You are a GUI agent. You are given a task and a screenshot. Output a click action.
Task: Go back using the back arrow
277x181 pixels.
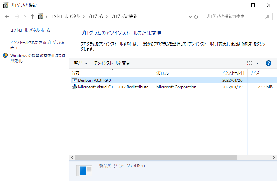point(7,16)
